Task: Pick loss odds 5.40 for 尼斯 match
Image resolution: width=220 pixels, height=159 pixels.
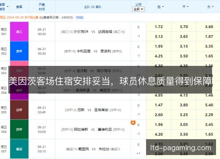Action: (209, 105)
